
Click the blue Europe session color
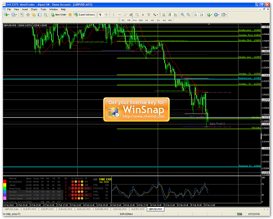pos(5,192)
